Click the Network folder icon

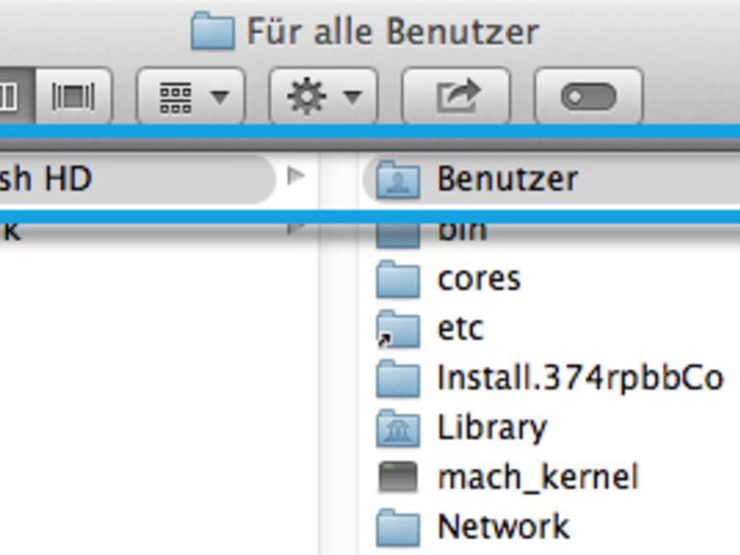pos(398,527)
